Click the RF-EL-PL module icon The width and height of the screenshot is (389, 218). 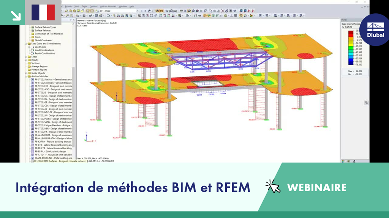click(33, 151)
